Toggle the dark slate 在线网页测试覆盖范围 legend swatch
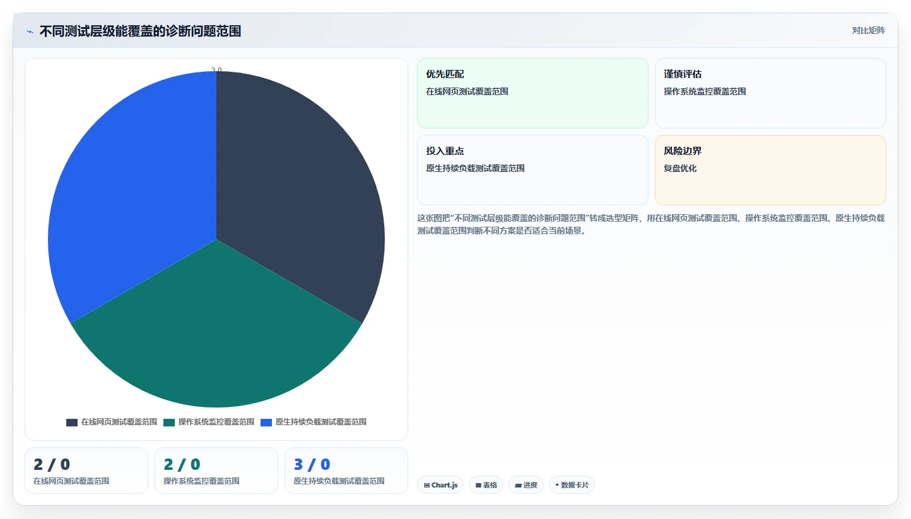 (x=72, y=422)
